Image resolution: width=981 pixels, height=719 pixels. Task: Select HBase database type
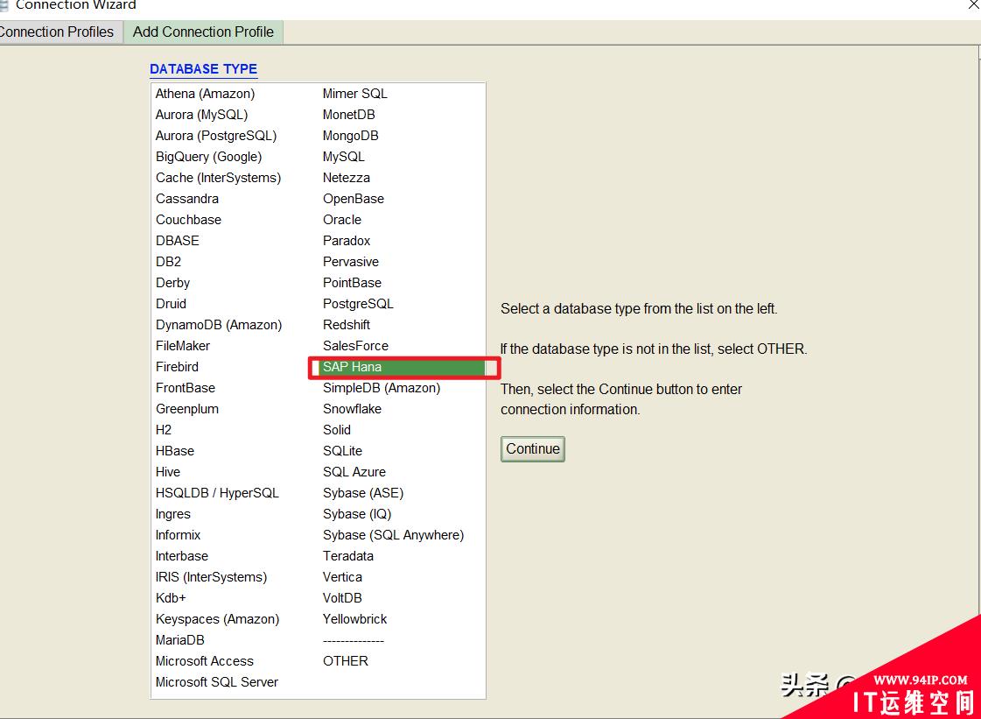(x=174, y=451)
